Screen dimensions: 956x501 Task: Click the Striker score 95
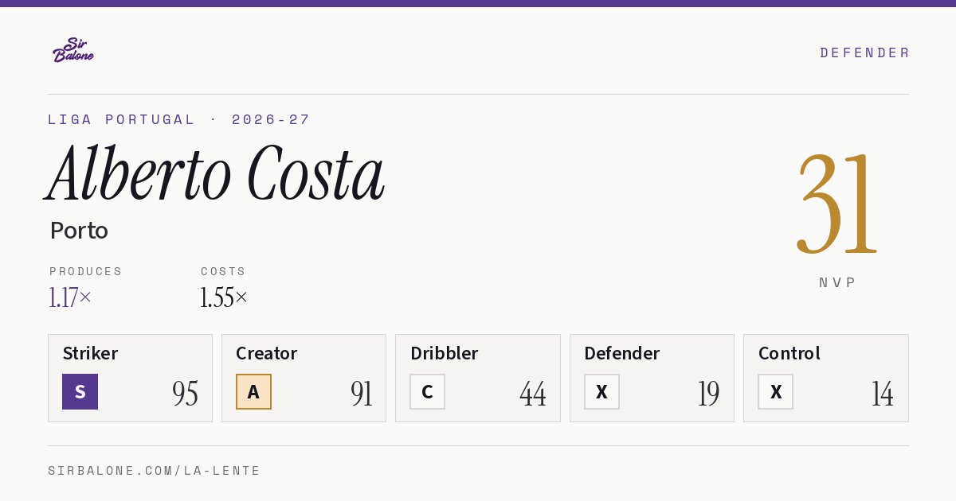(185, 394)
